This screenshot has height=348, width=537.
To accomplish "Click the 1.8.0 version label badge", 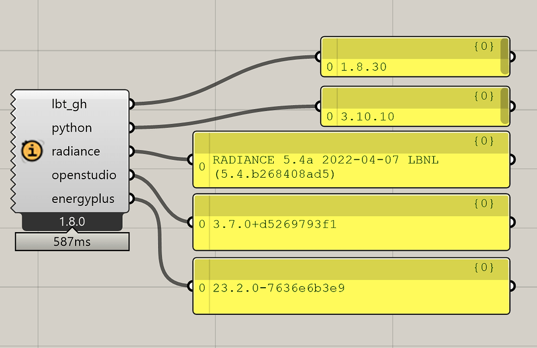I will coord(72,221).
